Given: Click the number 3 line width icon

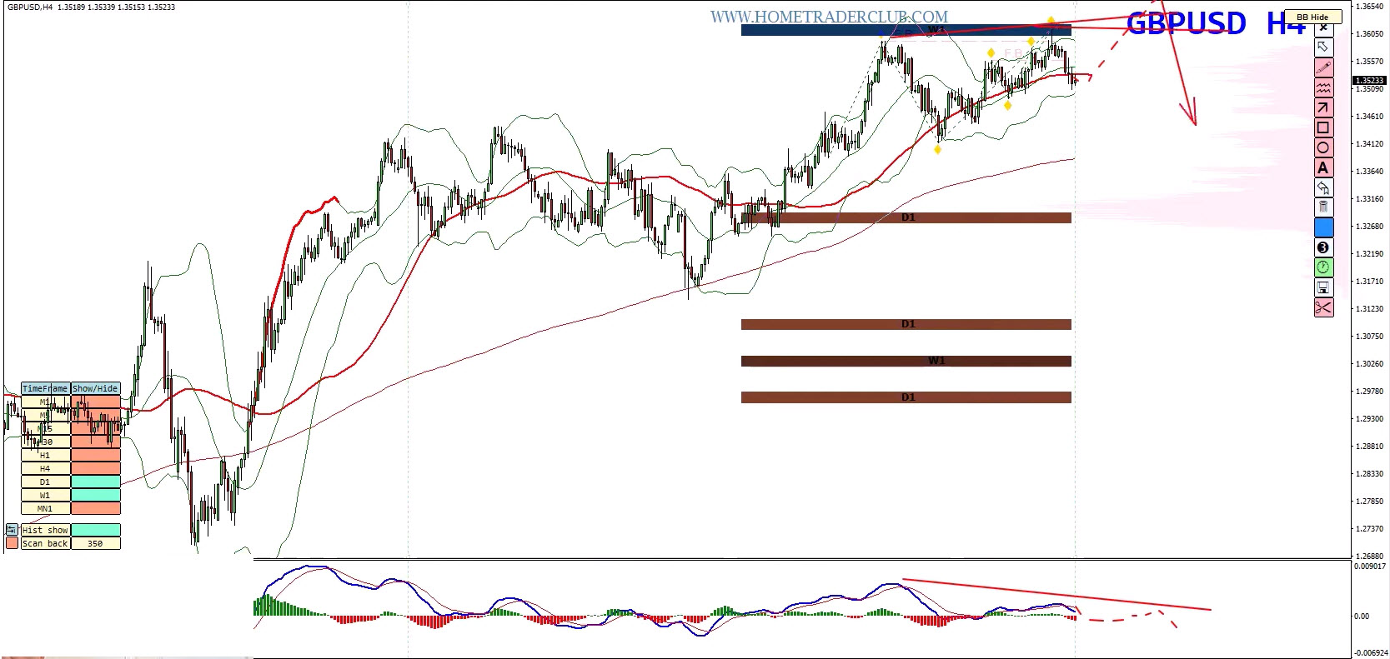Looking at the screenshot, I should point(1323,247).
